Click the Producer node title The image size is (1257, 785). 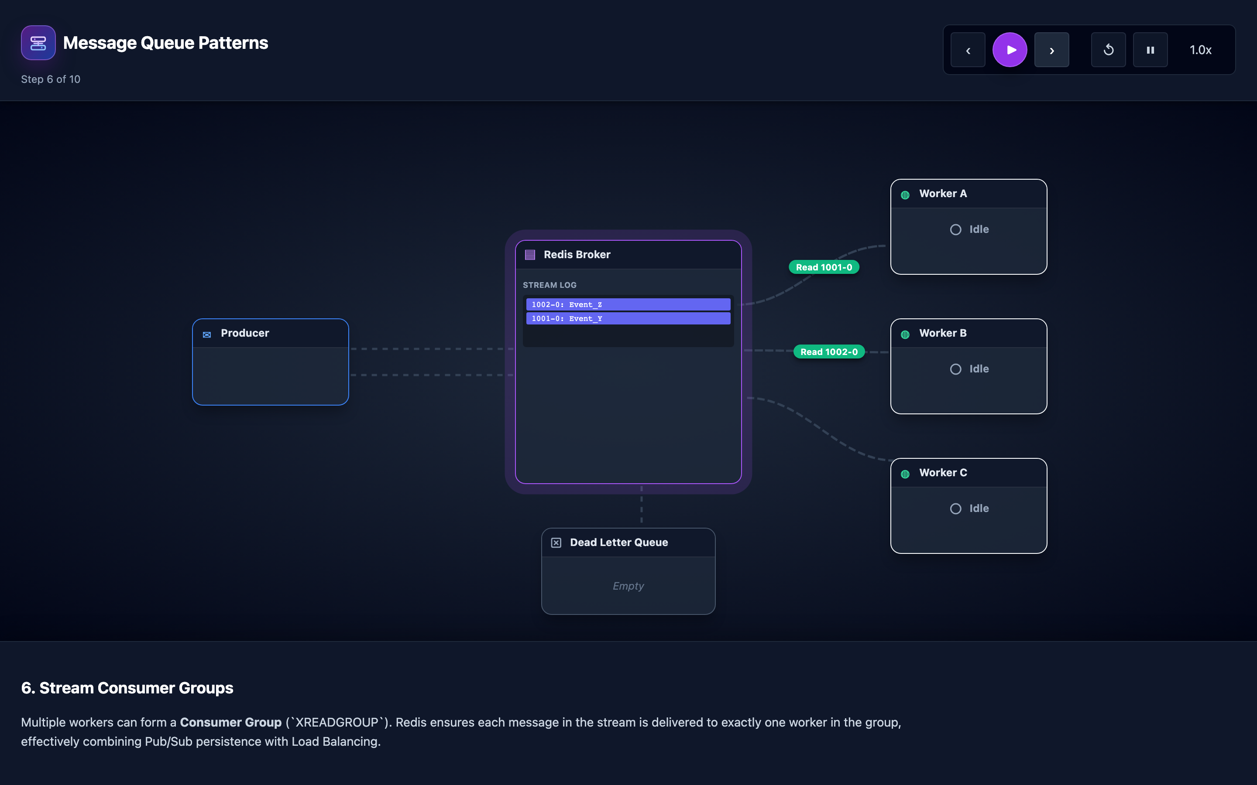(245, 333)
